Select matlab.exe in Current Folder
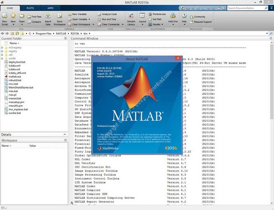 pos(15,77)
